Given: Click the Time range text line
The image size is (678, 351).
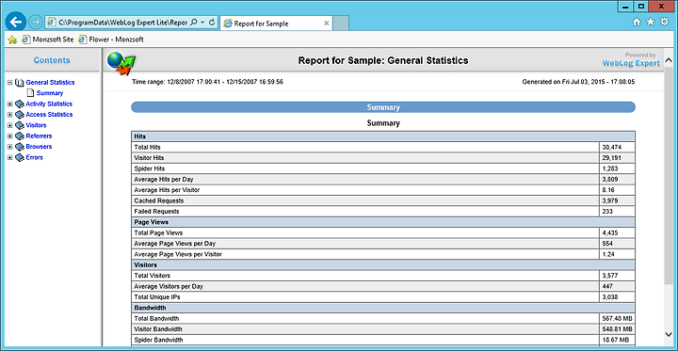Looking at the screenshot, I should pos(207,82).
